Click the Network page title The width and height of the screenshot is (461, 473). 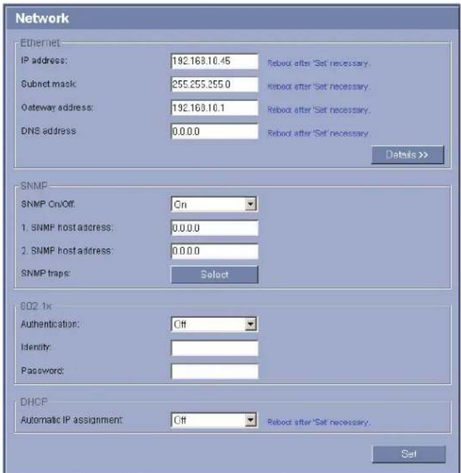point(42,19)
